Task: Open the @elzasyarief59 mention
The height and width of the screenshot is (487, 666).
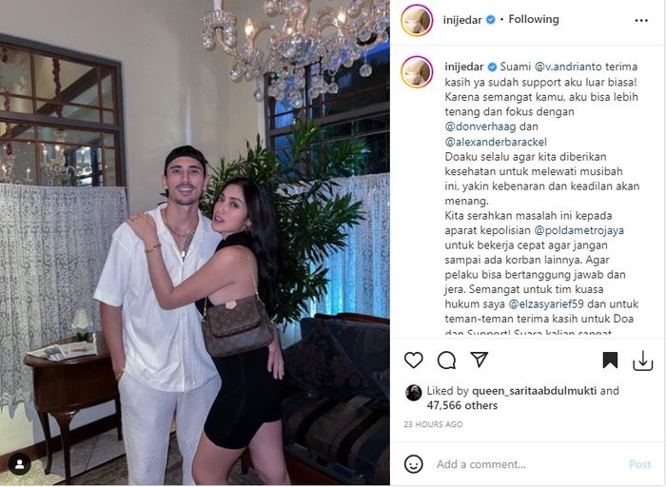Action: tap(546, 304)
